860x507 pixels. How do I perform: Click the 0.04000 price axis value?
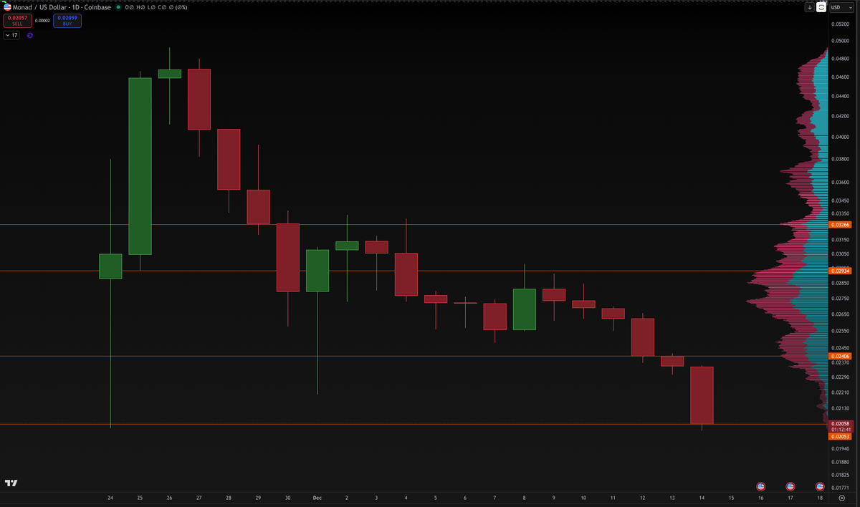point(840,137)
